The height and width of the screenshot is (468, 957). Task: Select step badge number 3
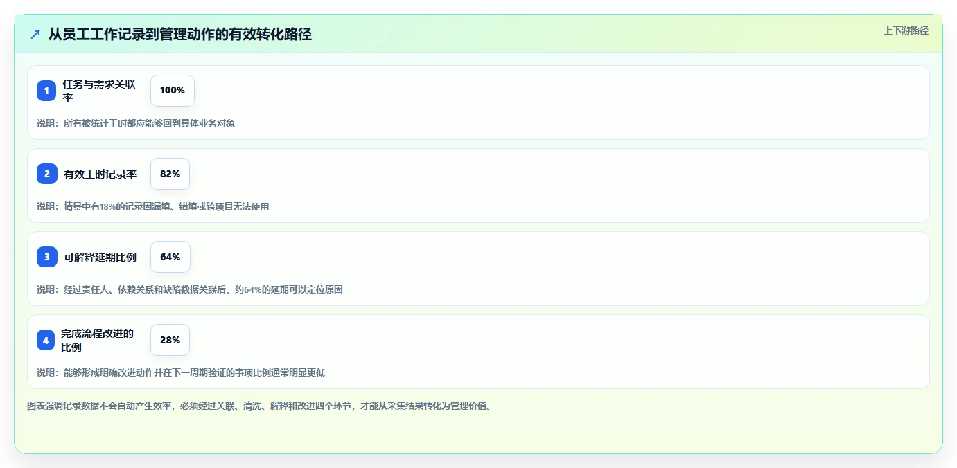click(47, 257)
